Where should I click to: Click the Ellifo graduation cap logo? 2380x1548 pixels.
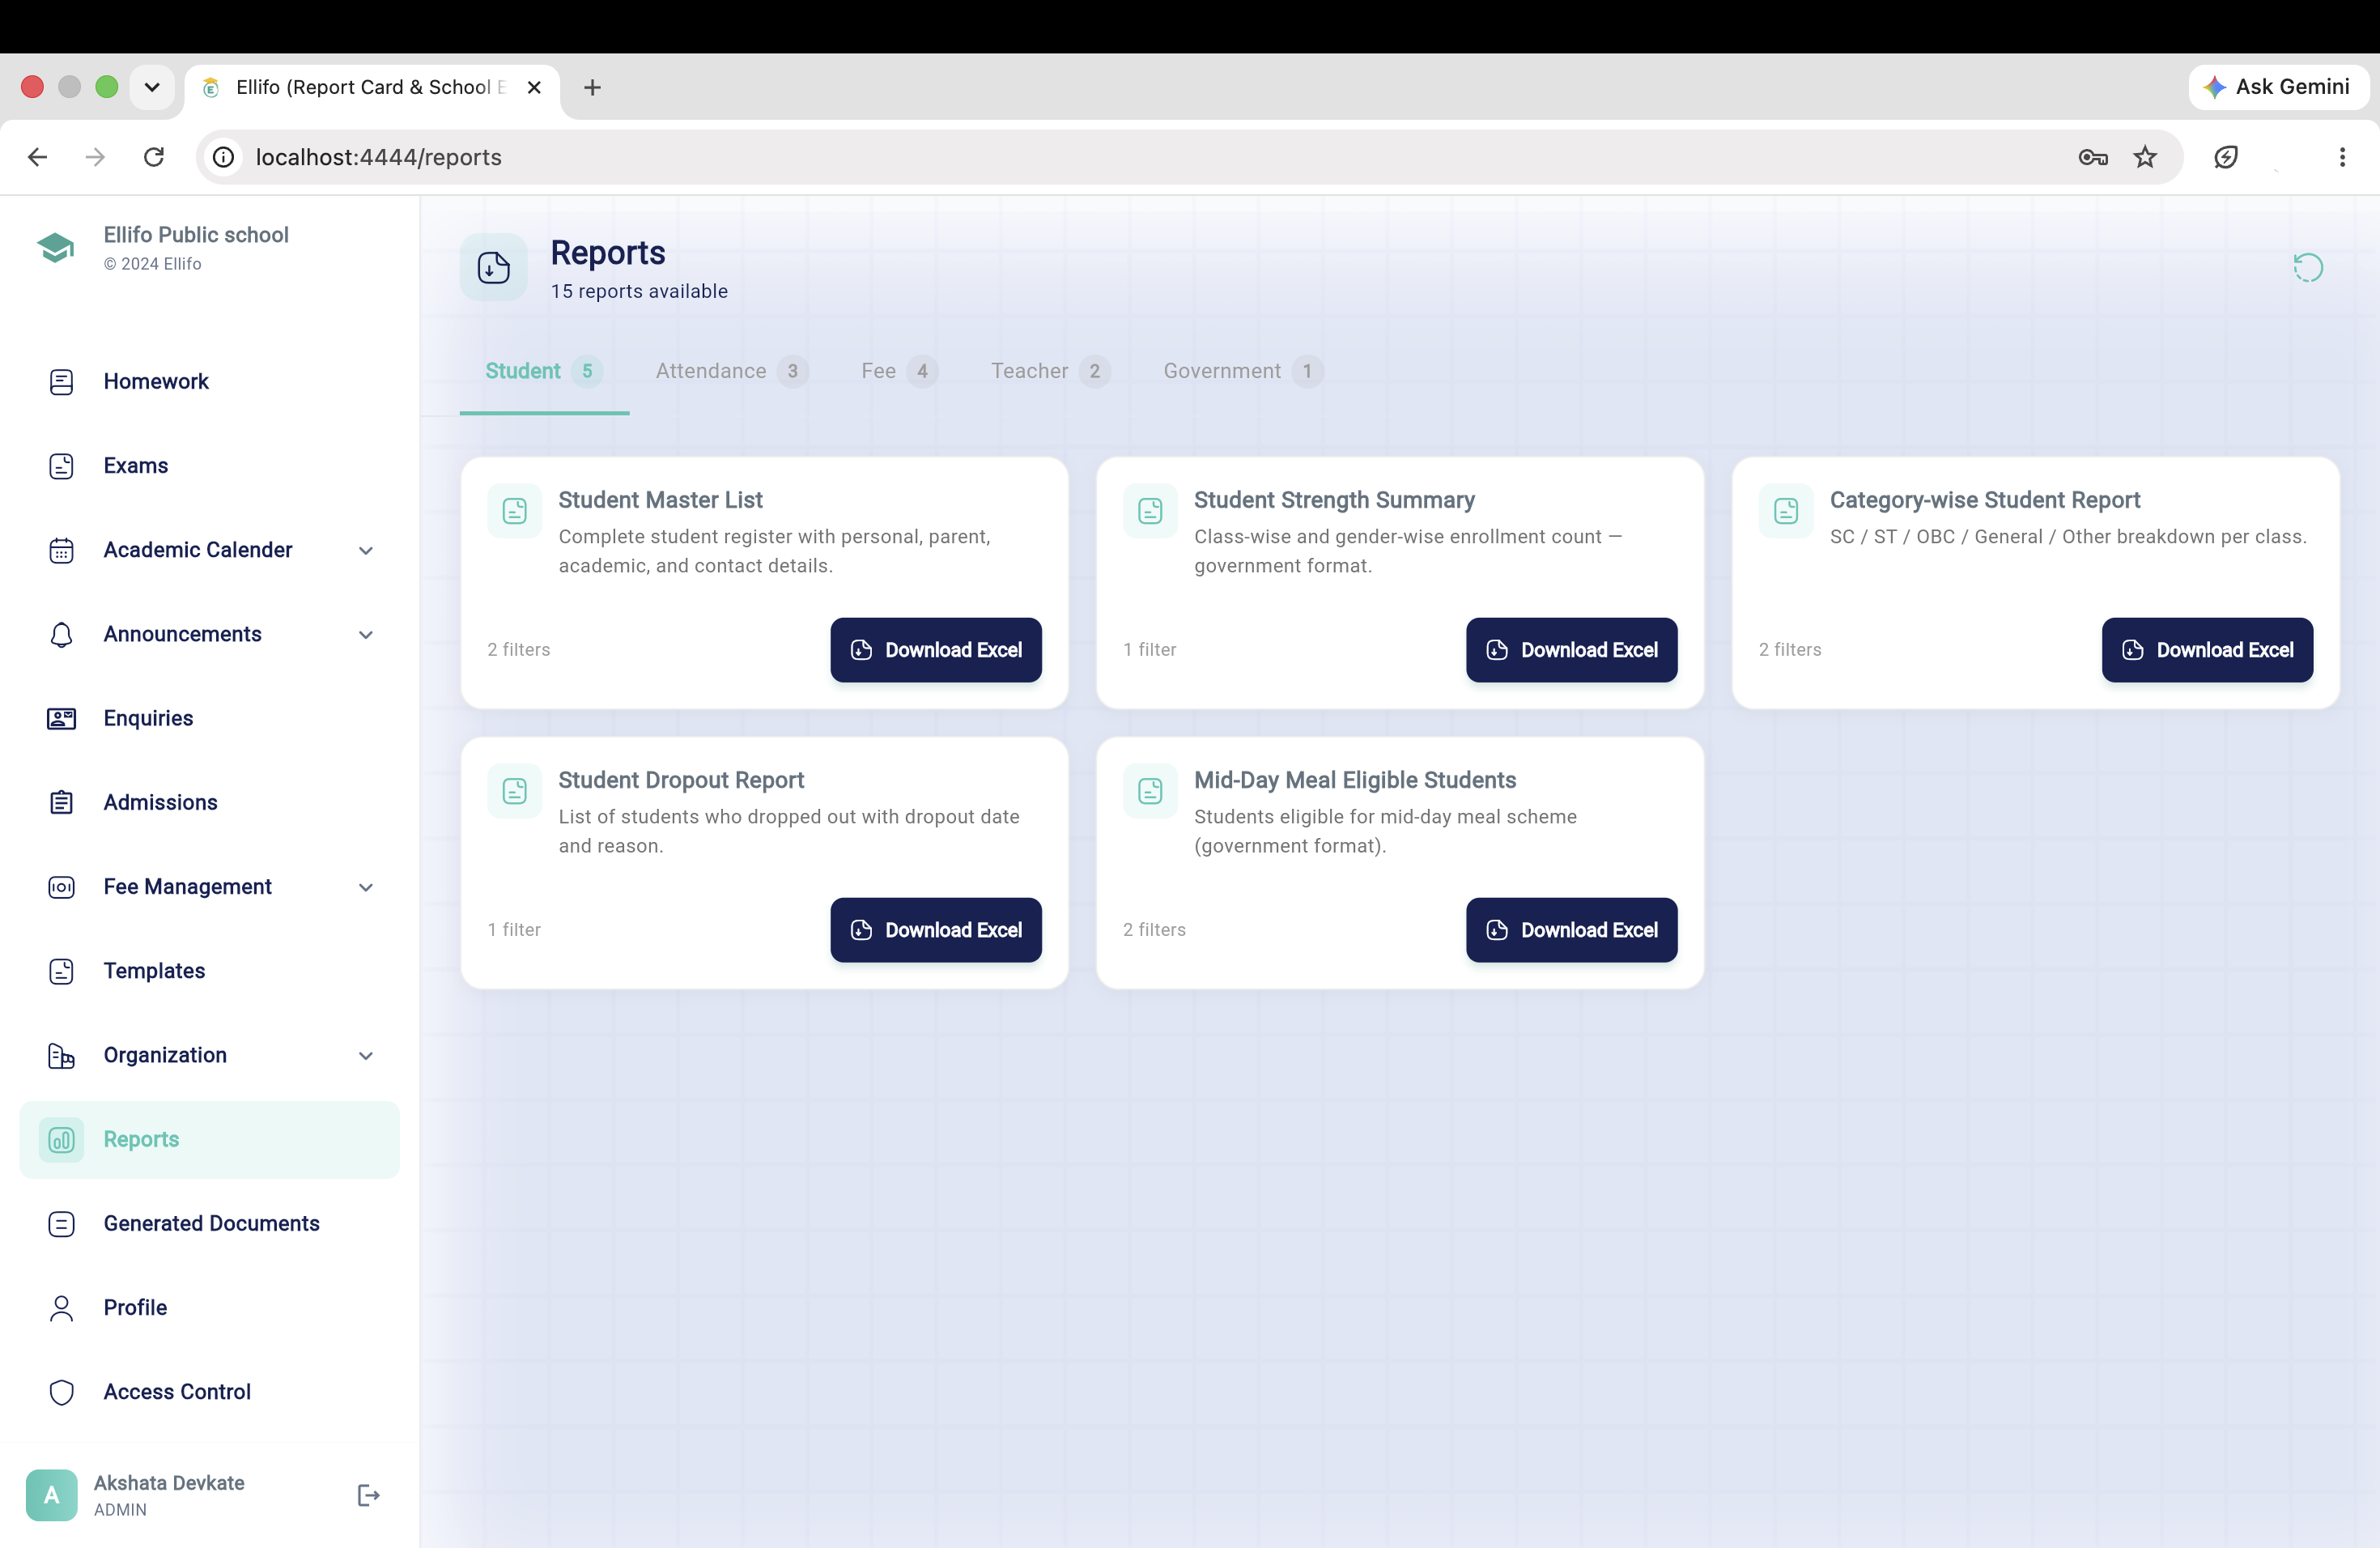tap(56, 247)
